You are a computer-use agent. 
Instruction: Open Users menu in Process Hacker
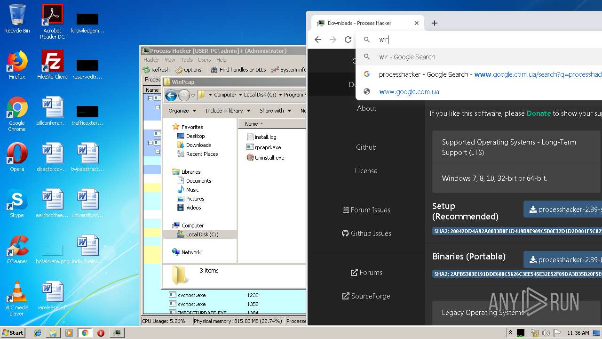point(205,60)
